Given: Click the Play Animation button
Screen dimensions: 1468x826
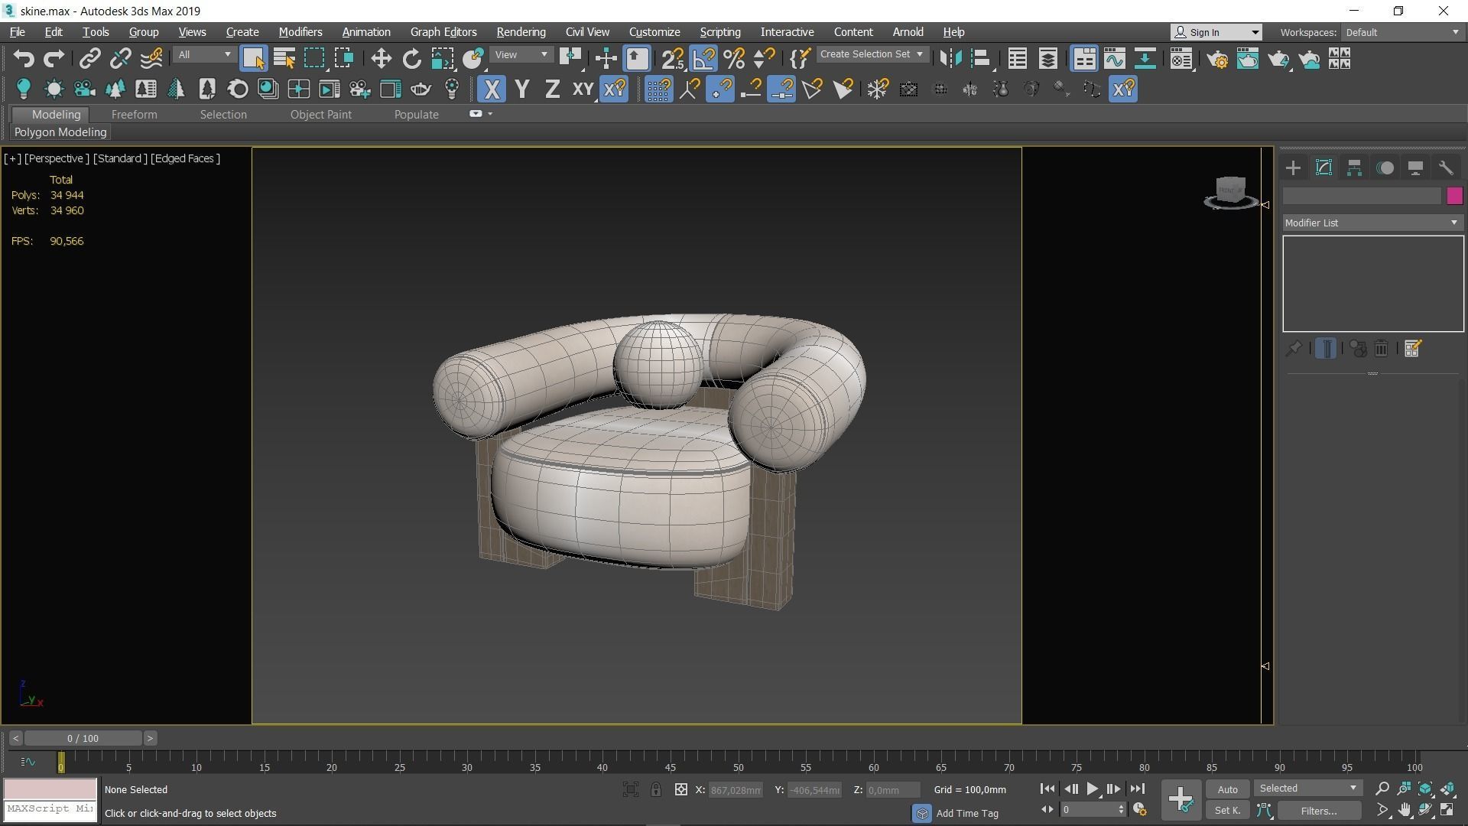Looking at the screenshot, I should tap(1092, 789).
